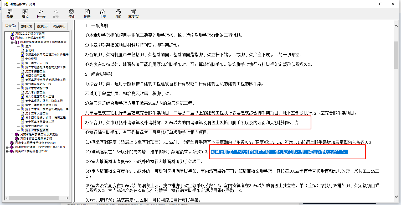Switch to the 收藏夹(I) tab
The image size is (401, 205).
(59, 26)
